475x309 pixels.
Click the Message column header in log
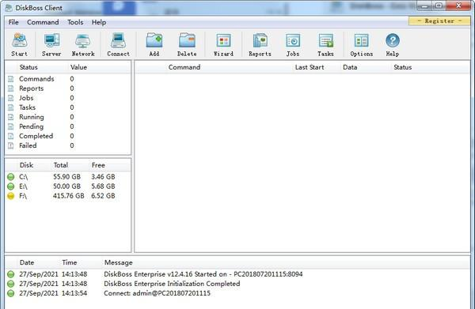coord(119,262)
